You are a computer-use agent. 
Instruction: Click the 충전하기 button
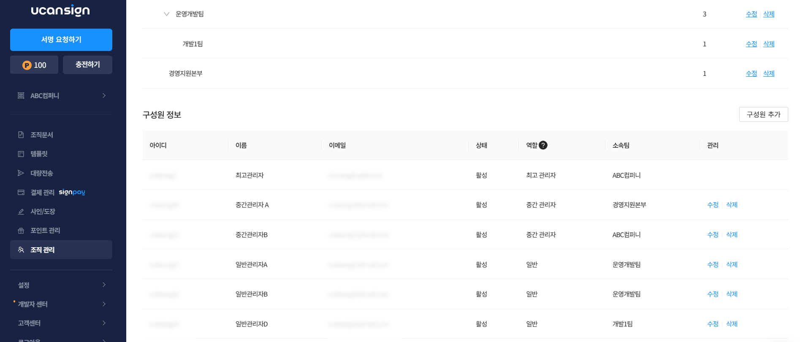pyautogui.click(x=87, y=65)
